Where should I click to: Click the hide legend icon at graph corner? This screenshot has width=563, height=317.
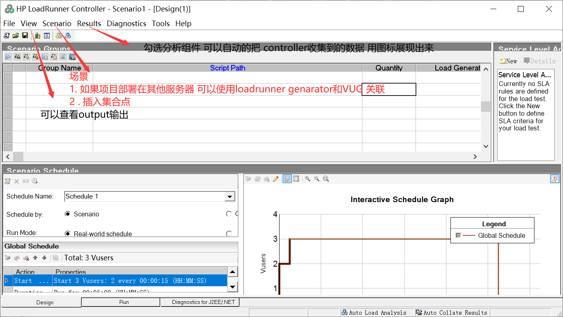pos(555,179)
